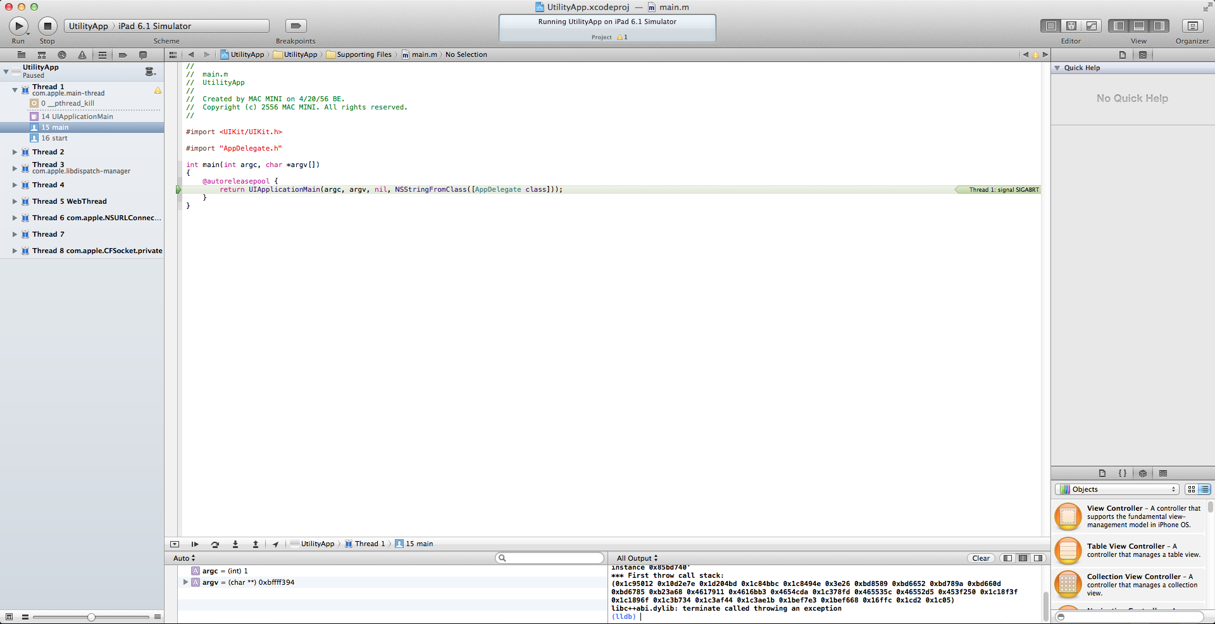Click main.m in the jump bar
The image size is (1215, 624).
point(420,55)
